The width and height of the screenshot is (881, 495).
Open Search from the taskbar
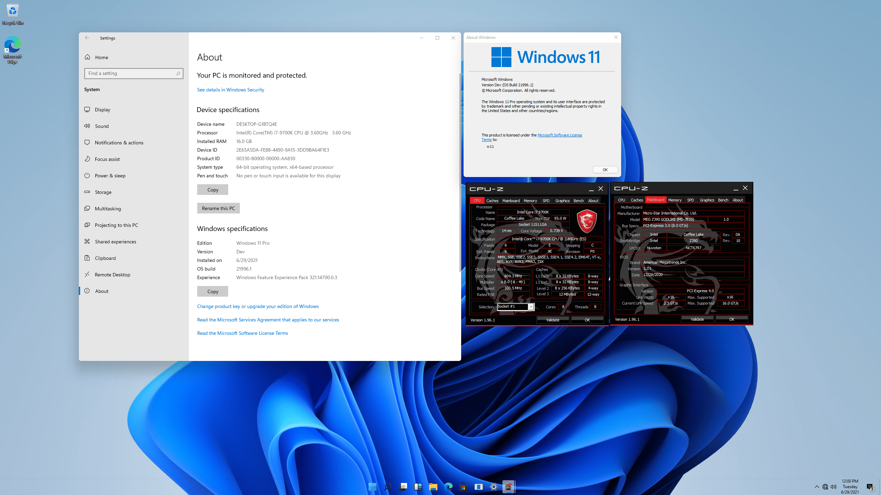click(x=388, y=487)
